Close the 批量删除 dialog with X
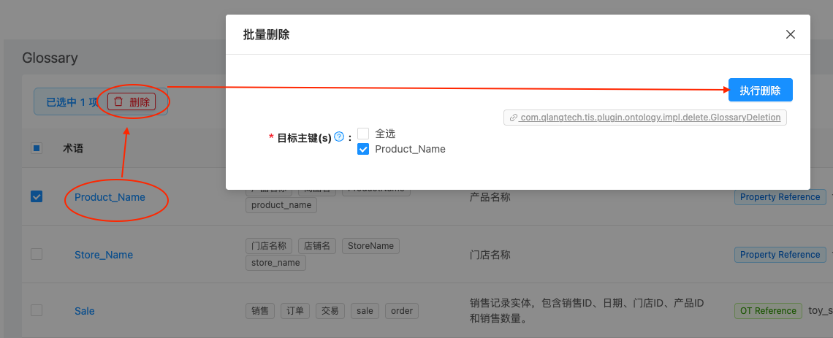The image size is (833, 338). (791, 34)
